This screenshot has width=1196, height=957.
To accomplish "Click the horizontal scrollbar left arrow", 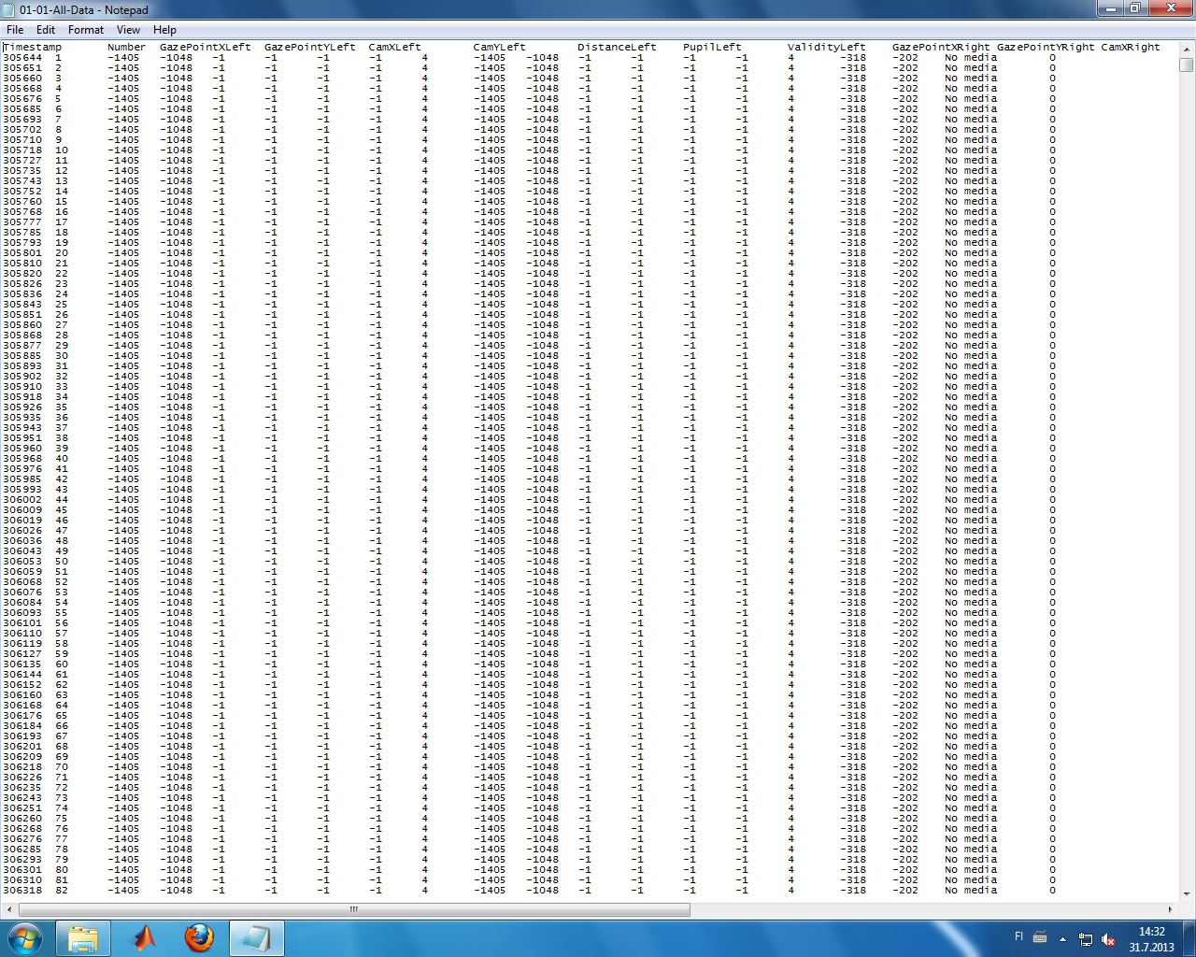I will pos(8,909).
